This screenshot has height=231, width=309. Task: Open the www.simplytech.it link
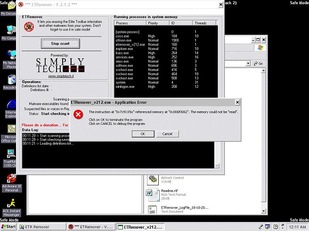point(61,76)
